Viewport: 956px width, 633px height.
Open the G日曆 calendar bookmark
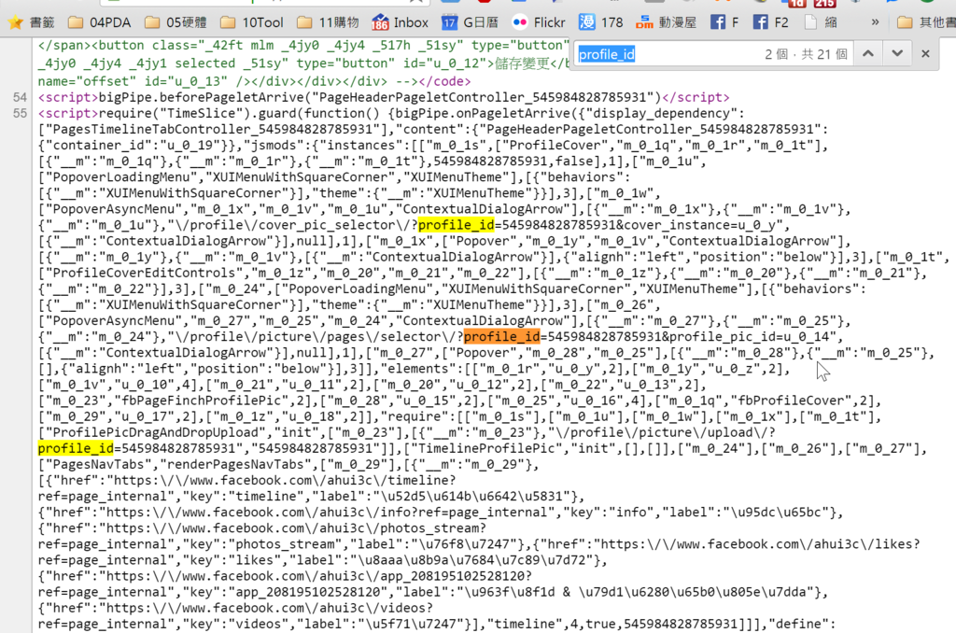tap(471, 22)
